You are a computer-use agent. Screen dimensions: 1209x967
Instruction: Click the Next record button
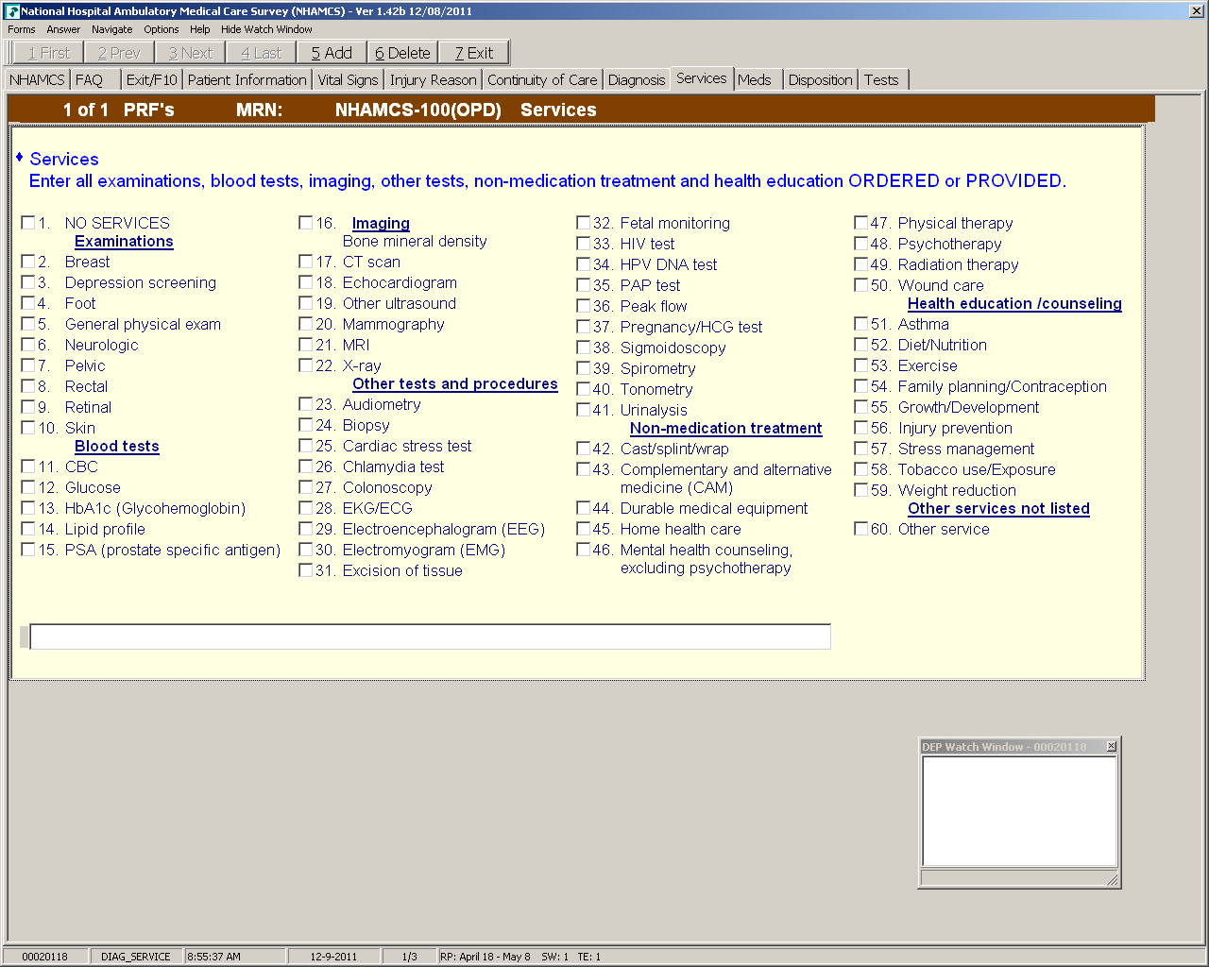click(x=191, y=53)
